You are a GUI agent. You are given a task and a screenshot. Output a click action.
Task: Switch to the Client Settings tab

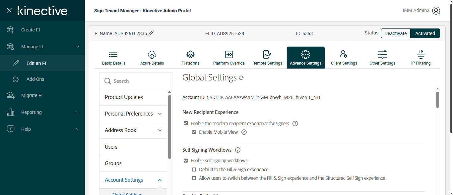(344, 58)
